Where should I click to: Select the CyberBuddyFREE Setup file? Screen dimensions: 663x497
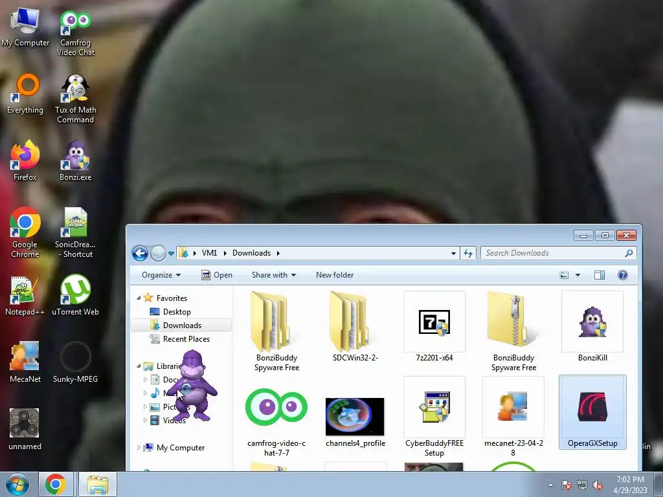(x=434, y=416)
